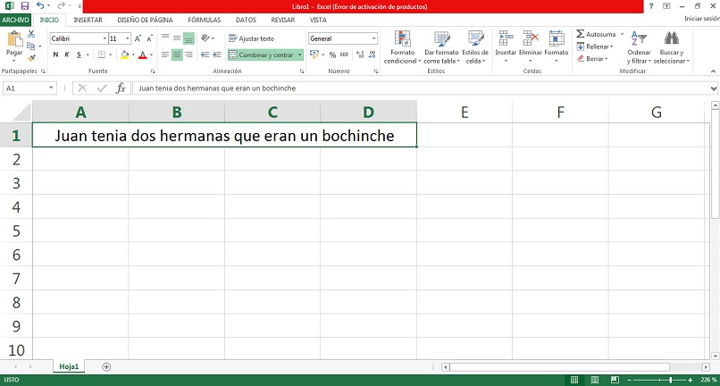The width and height of the screenshot is (720, 386).
Task: Click the format painter brush icon
Action: [31, 58]
